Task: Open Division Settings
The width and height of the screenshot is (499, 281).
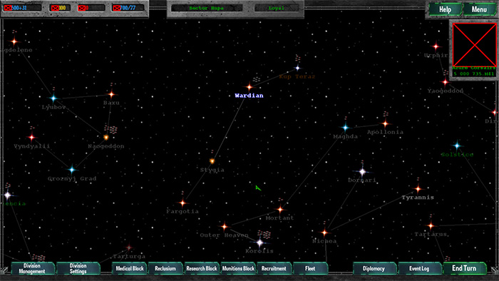Action: [78, 269]
